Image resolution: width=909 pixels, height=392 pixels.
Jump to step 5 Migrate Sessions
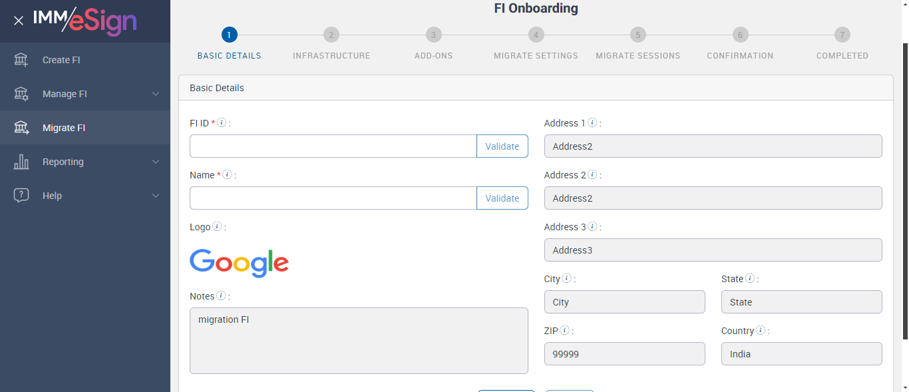click(637, 35)
